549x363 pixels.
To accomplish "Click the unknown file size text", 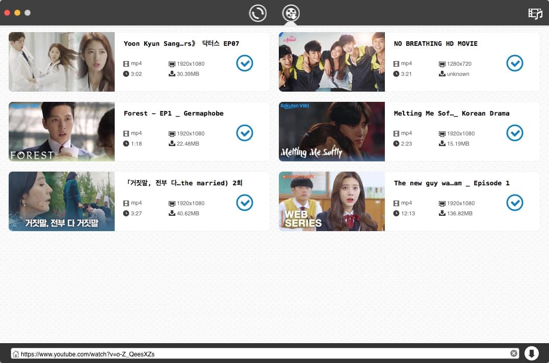I will pyautogui.click(x=458, y=74).
